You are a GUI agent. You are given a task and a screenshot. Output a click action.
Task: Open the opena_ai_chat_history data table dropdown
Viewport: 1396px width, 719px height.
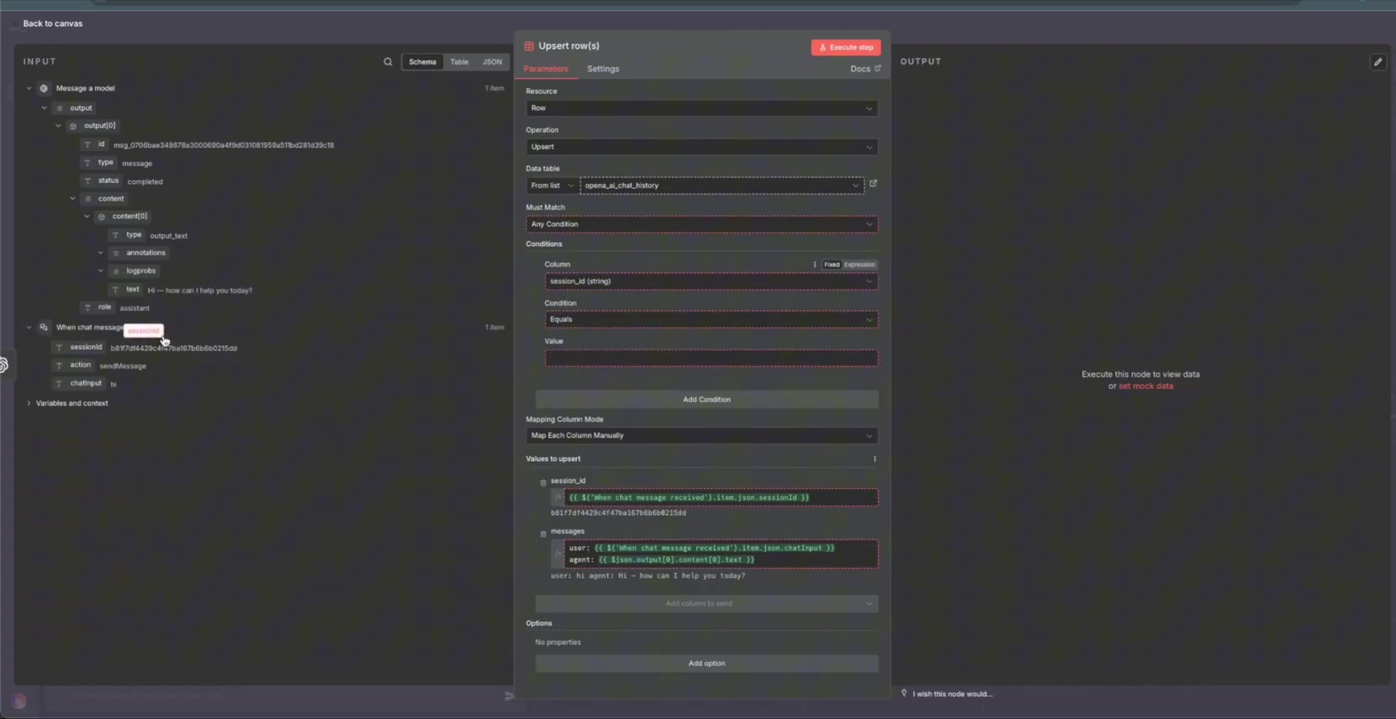click(x=722, y=186)
